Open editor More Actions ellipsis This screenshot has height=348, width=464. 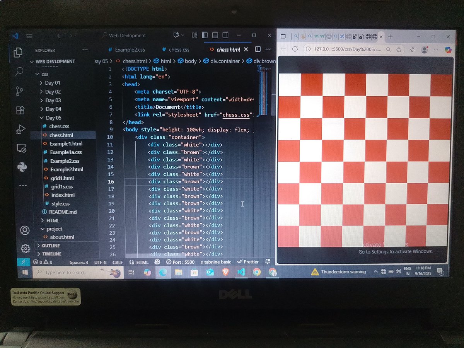[x=267, y=49]
